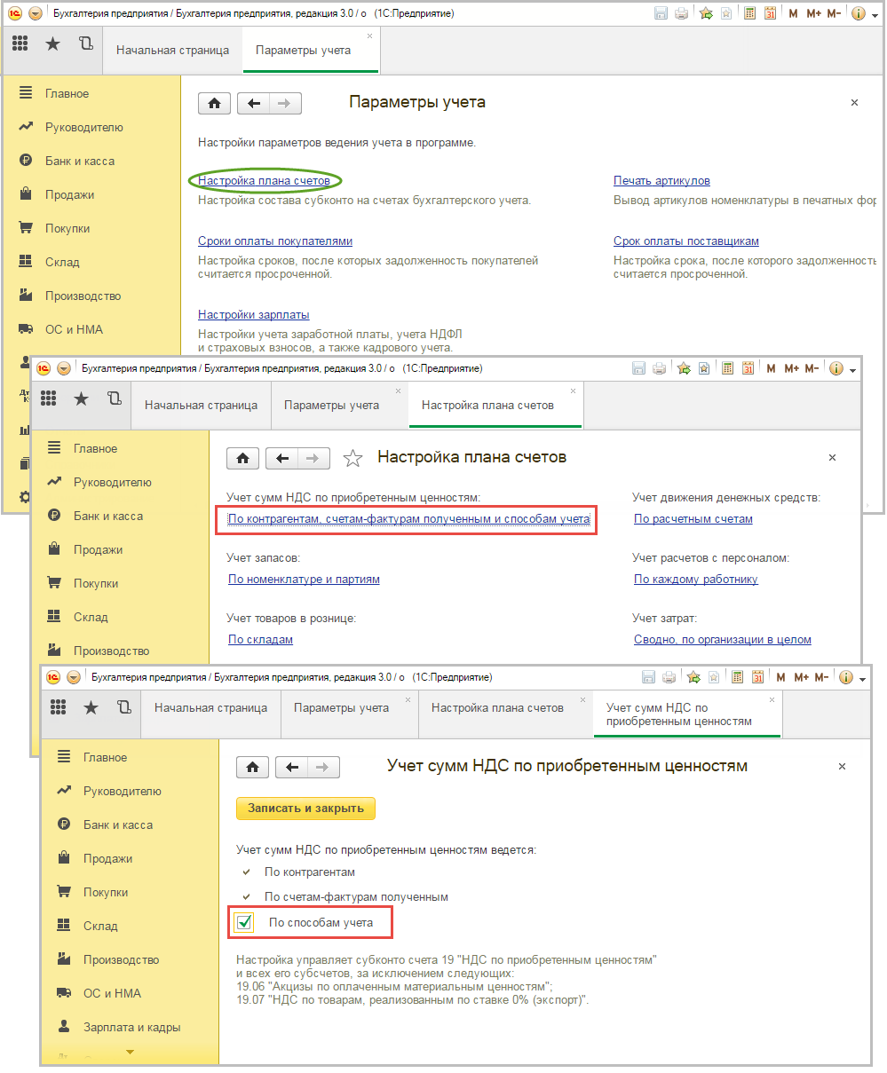Click Home button on Настройка плана счетов page
Image resolution: width=887 pixels, height=1073 pixels.
tap(243, 458)
